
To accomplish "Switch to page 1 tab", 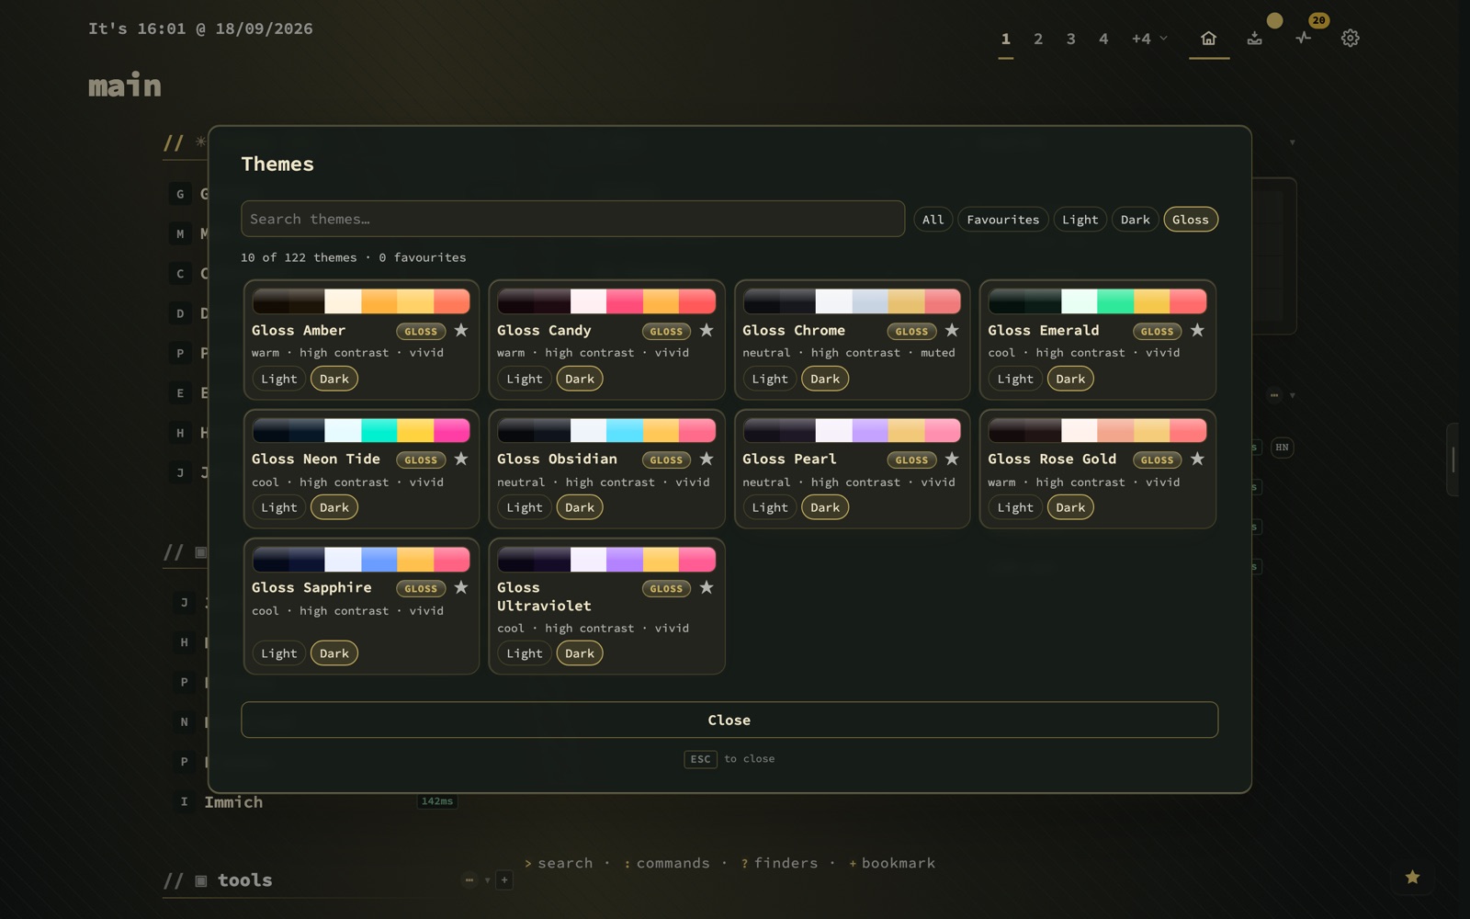I will [1006, 39].
